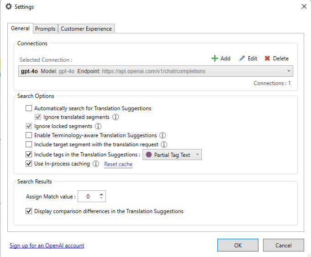Open the Customer Experience tab
This screenshot has width=311, height=257.
coord(86,29)
